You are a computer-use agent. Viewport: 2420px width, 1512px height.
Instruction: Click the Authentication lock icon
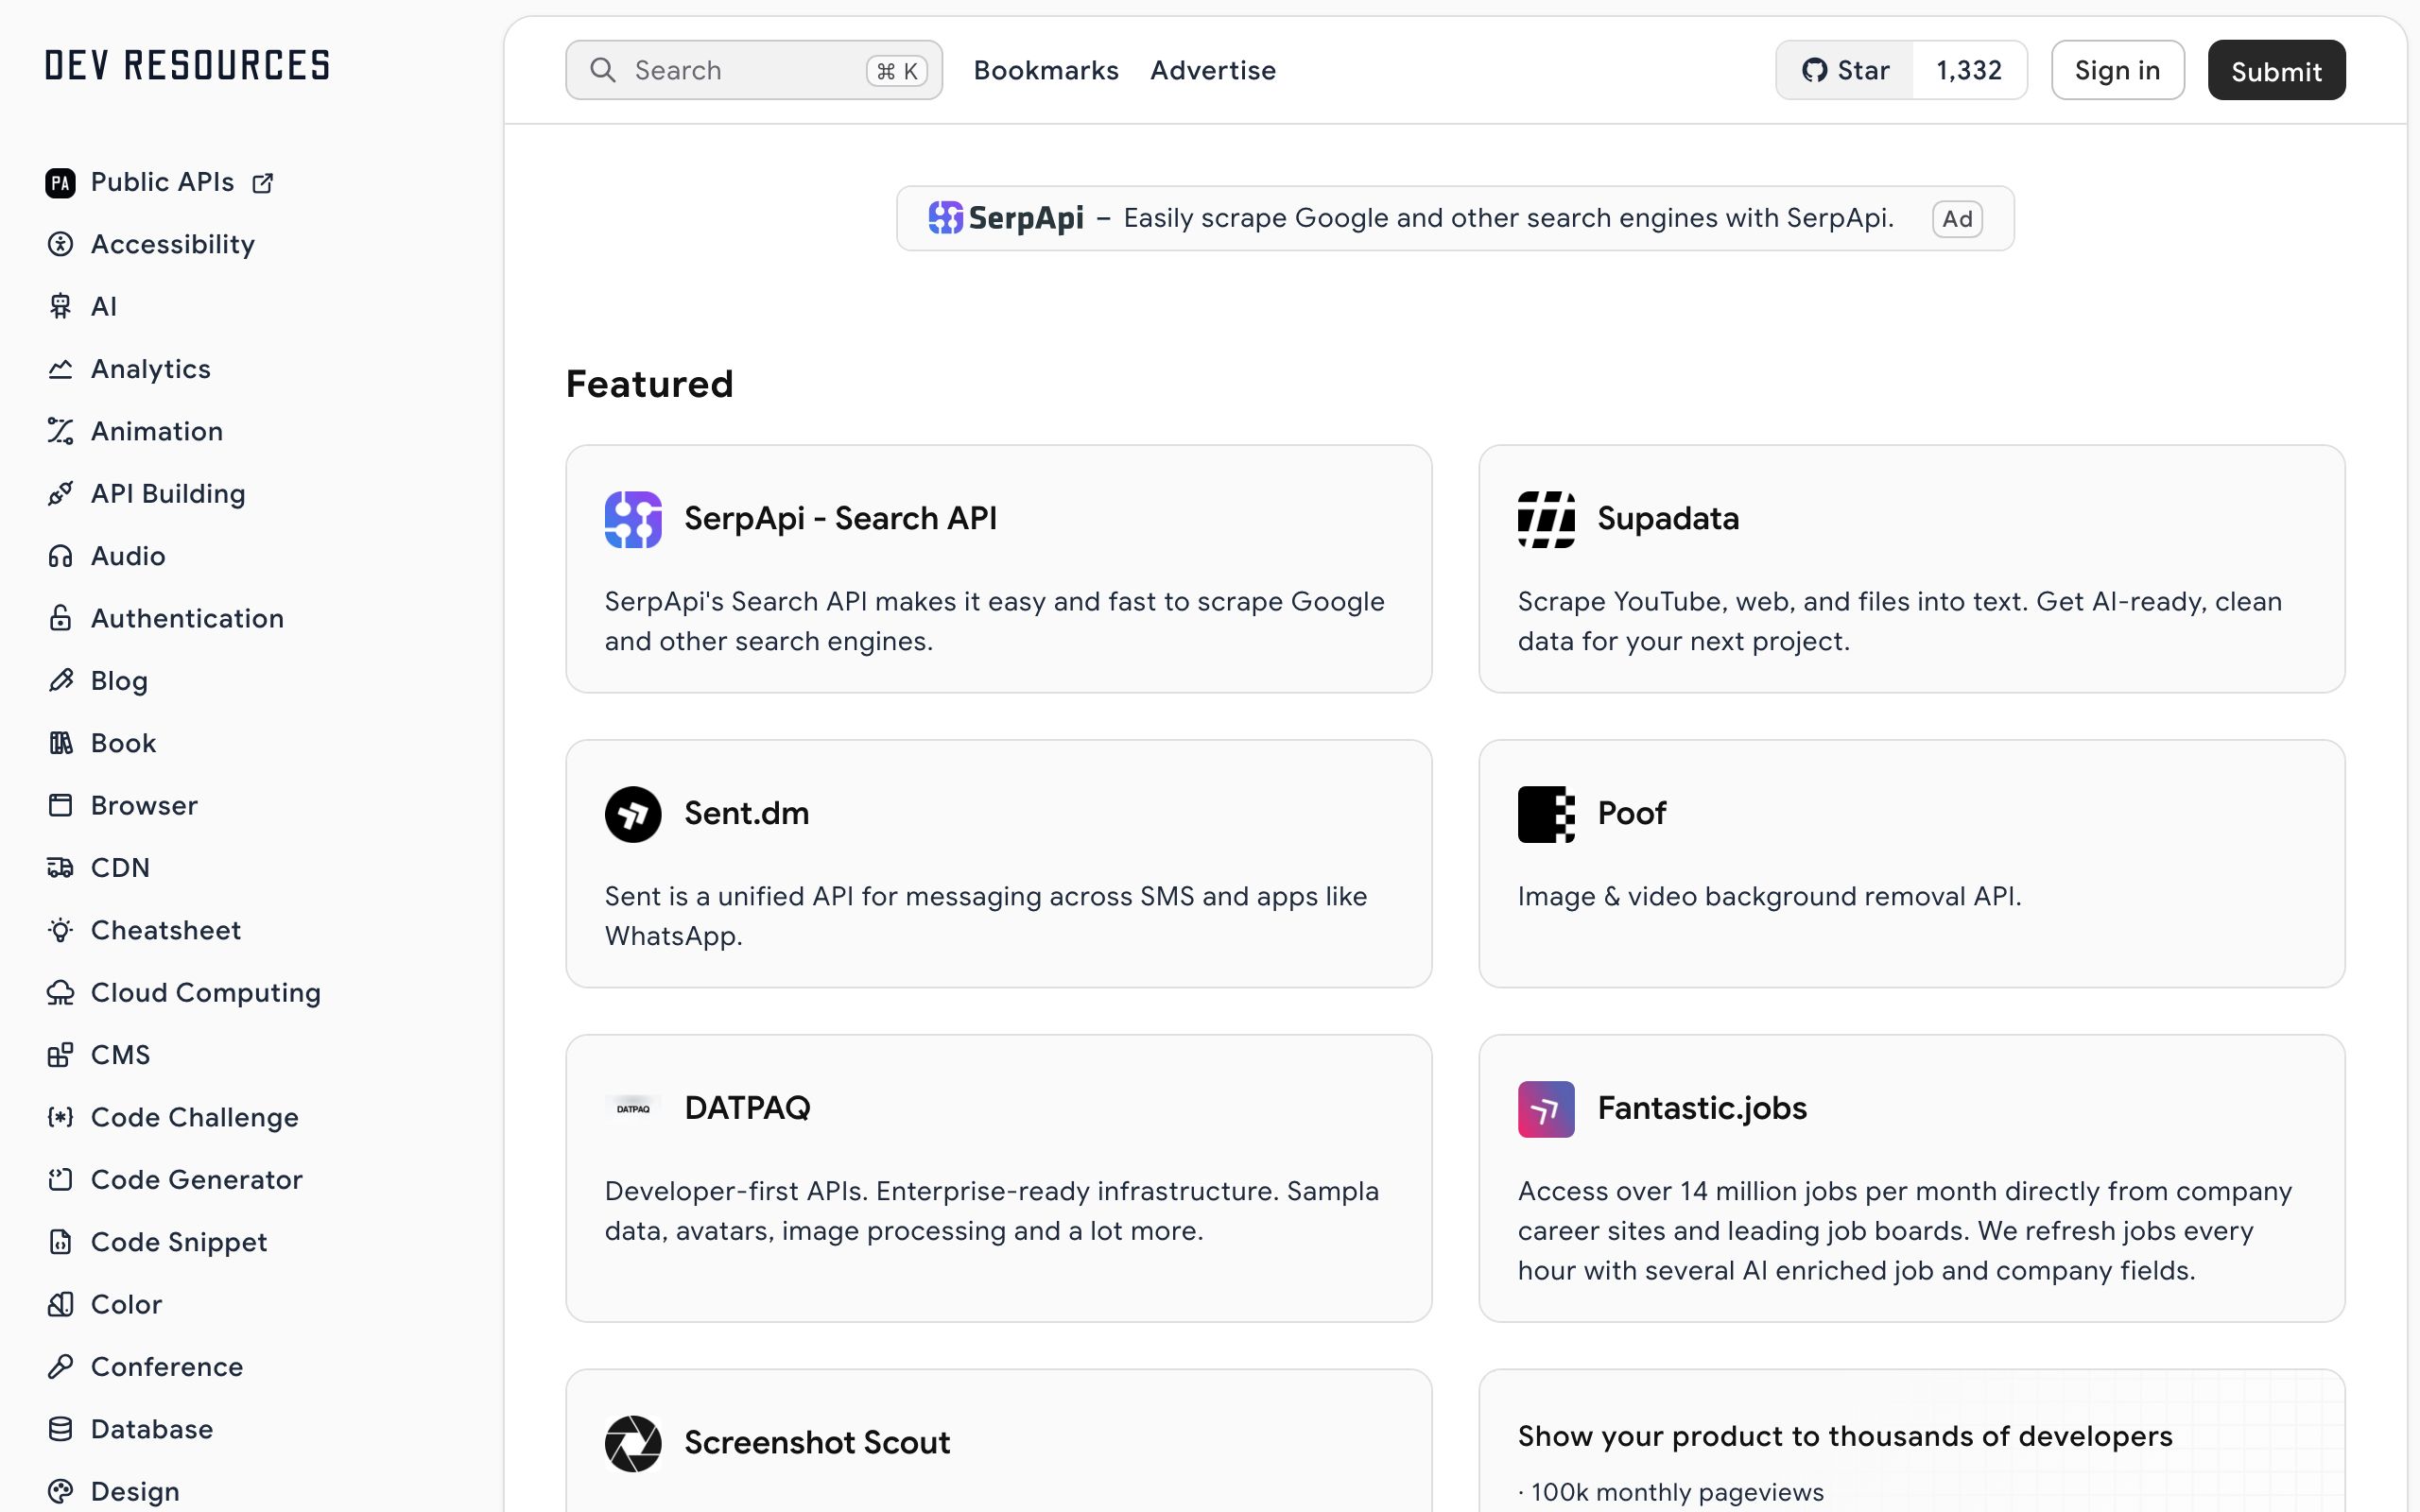pos(60,618)
